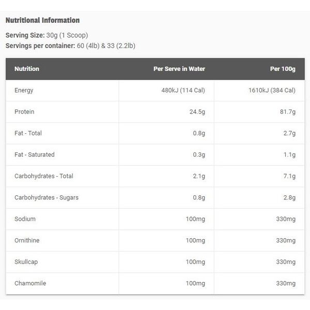Select the Fat - Saturated row label
The image size is (310, 310).
tap(35, 154)
